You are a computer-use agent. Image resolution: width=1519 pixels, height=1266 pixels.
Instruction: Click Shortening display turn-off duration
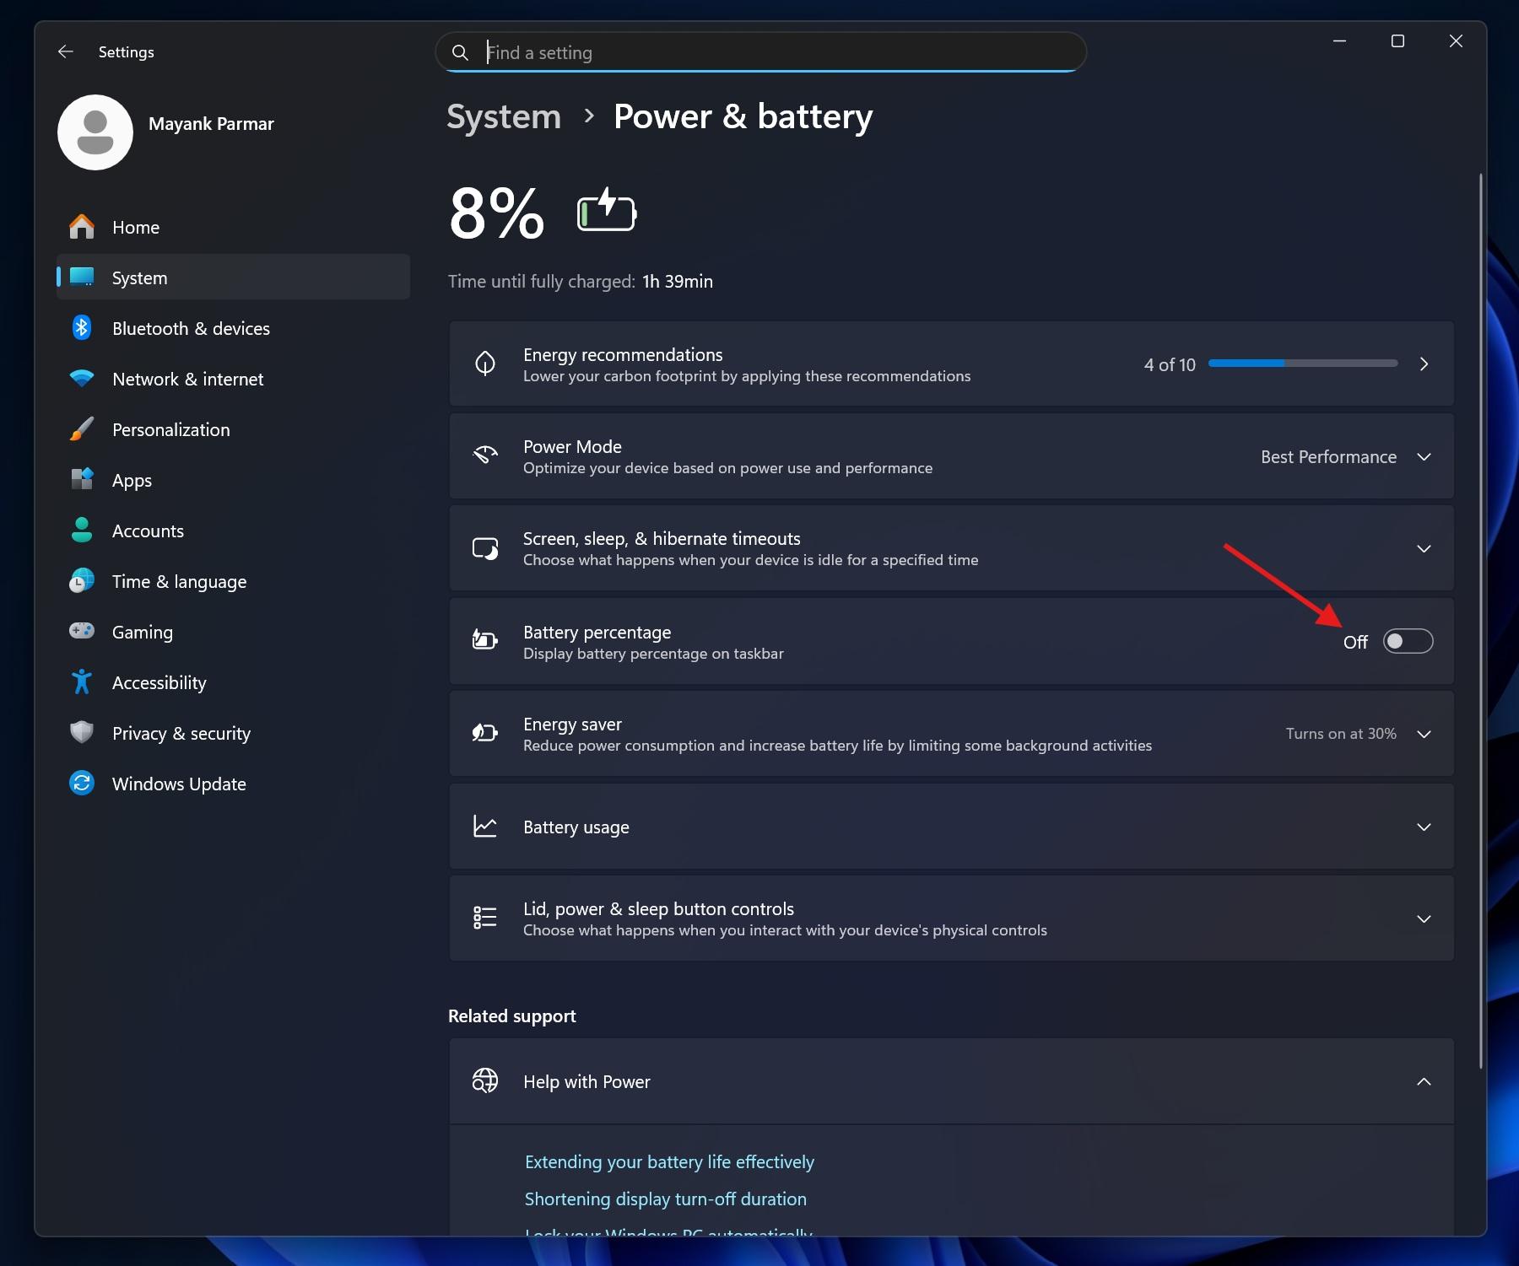[x=665, y=1199]
